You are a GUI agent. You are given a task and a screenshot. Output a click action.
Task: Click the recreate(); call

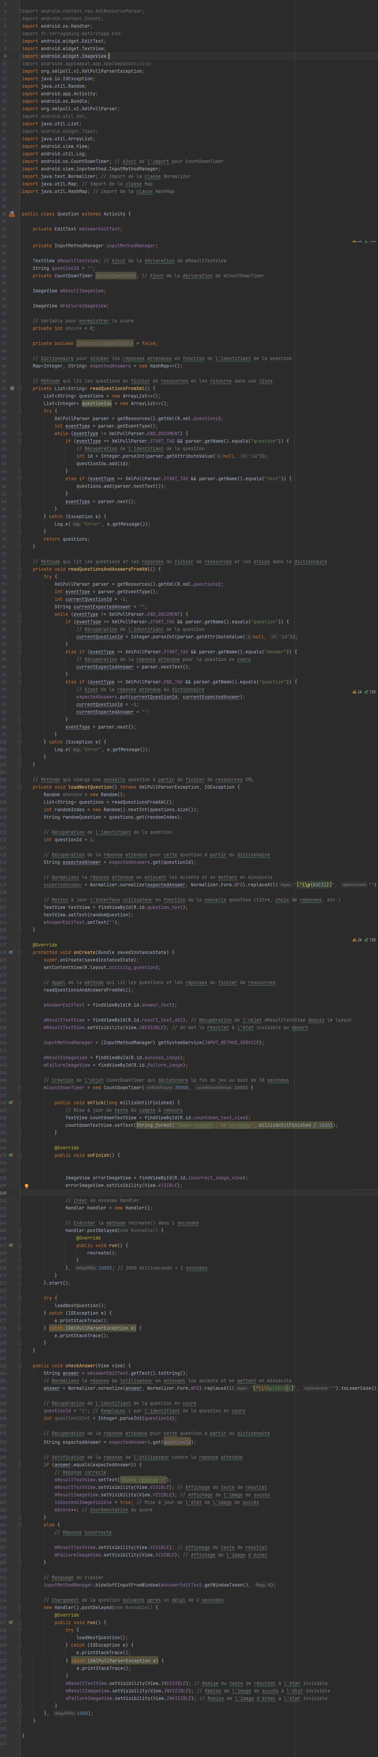(x=102, y=1253)
